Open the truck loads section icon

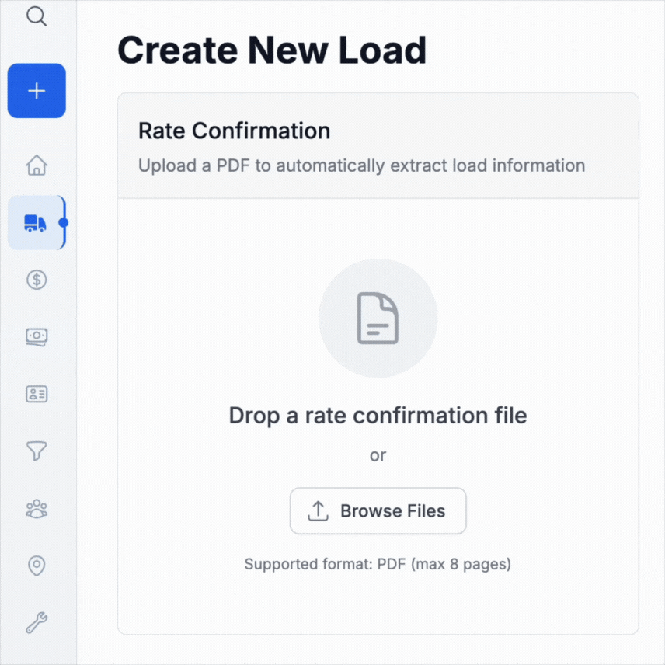(36, 223)
